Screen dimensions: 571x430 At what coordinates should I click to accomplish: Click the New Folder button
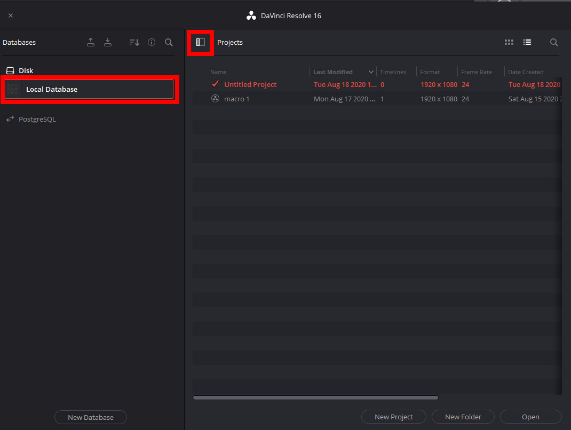pos(463,417)
